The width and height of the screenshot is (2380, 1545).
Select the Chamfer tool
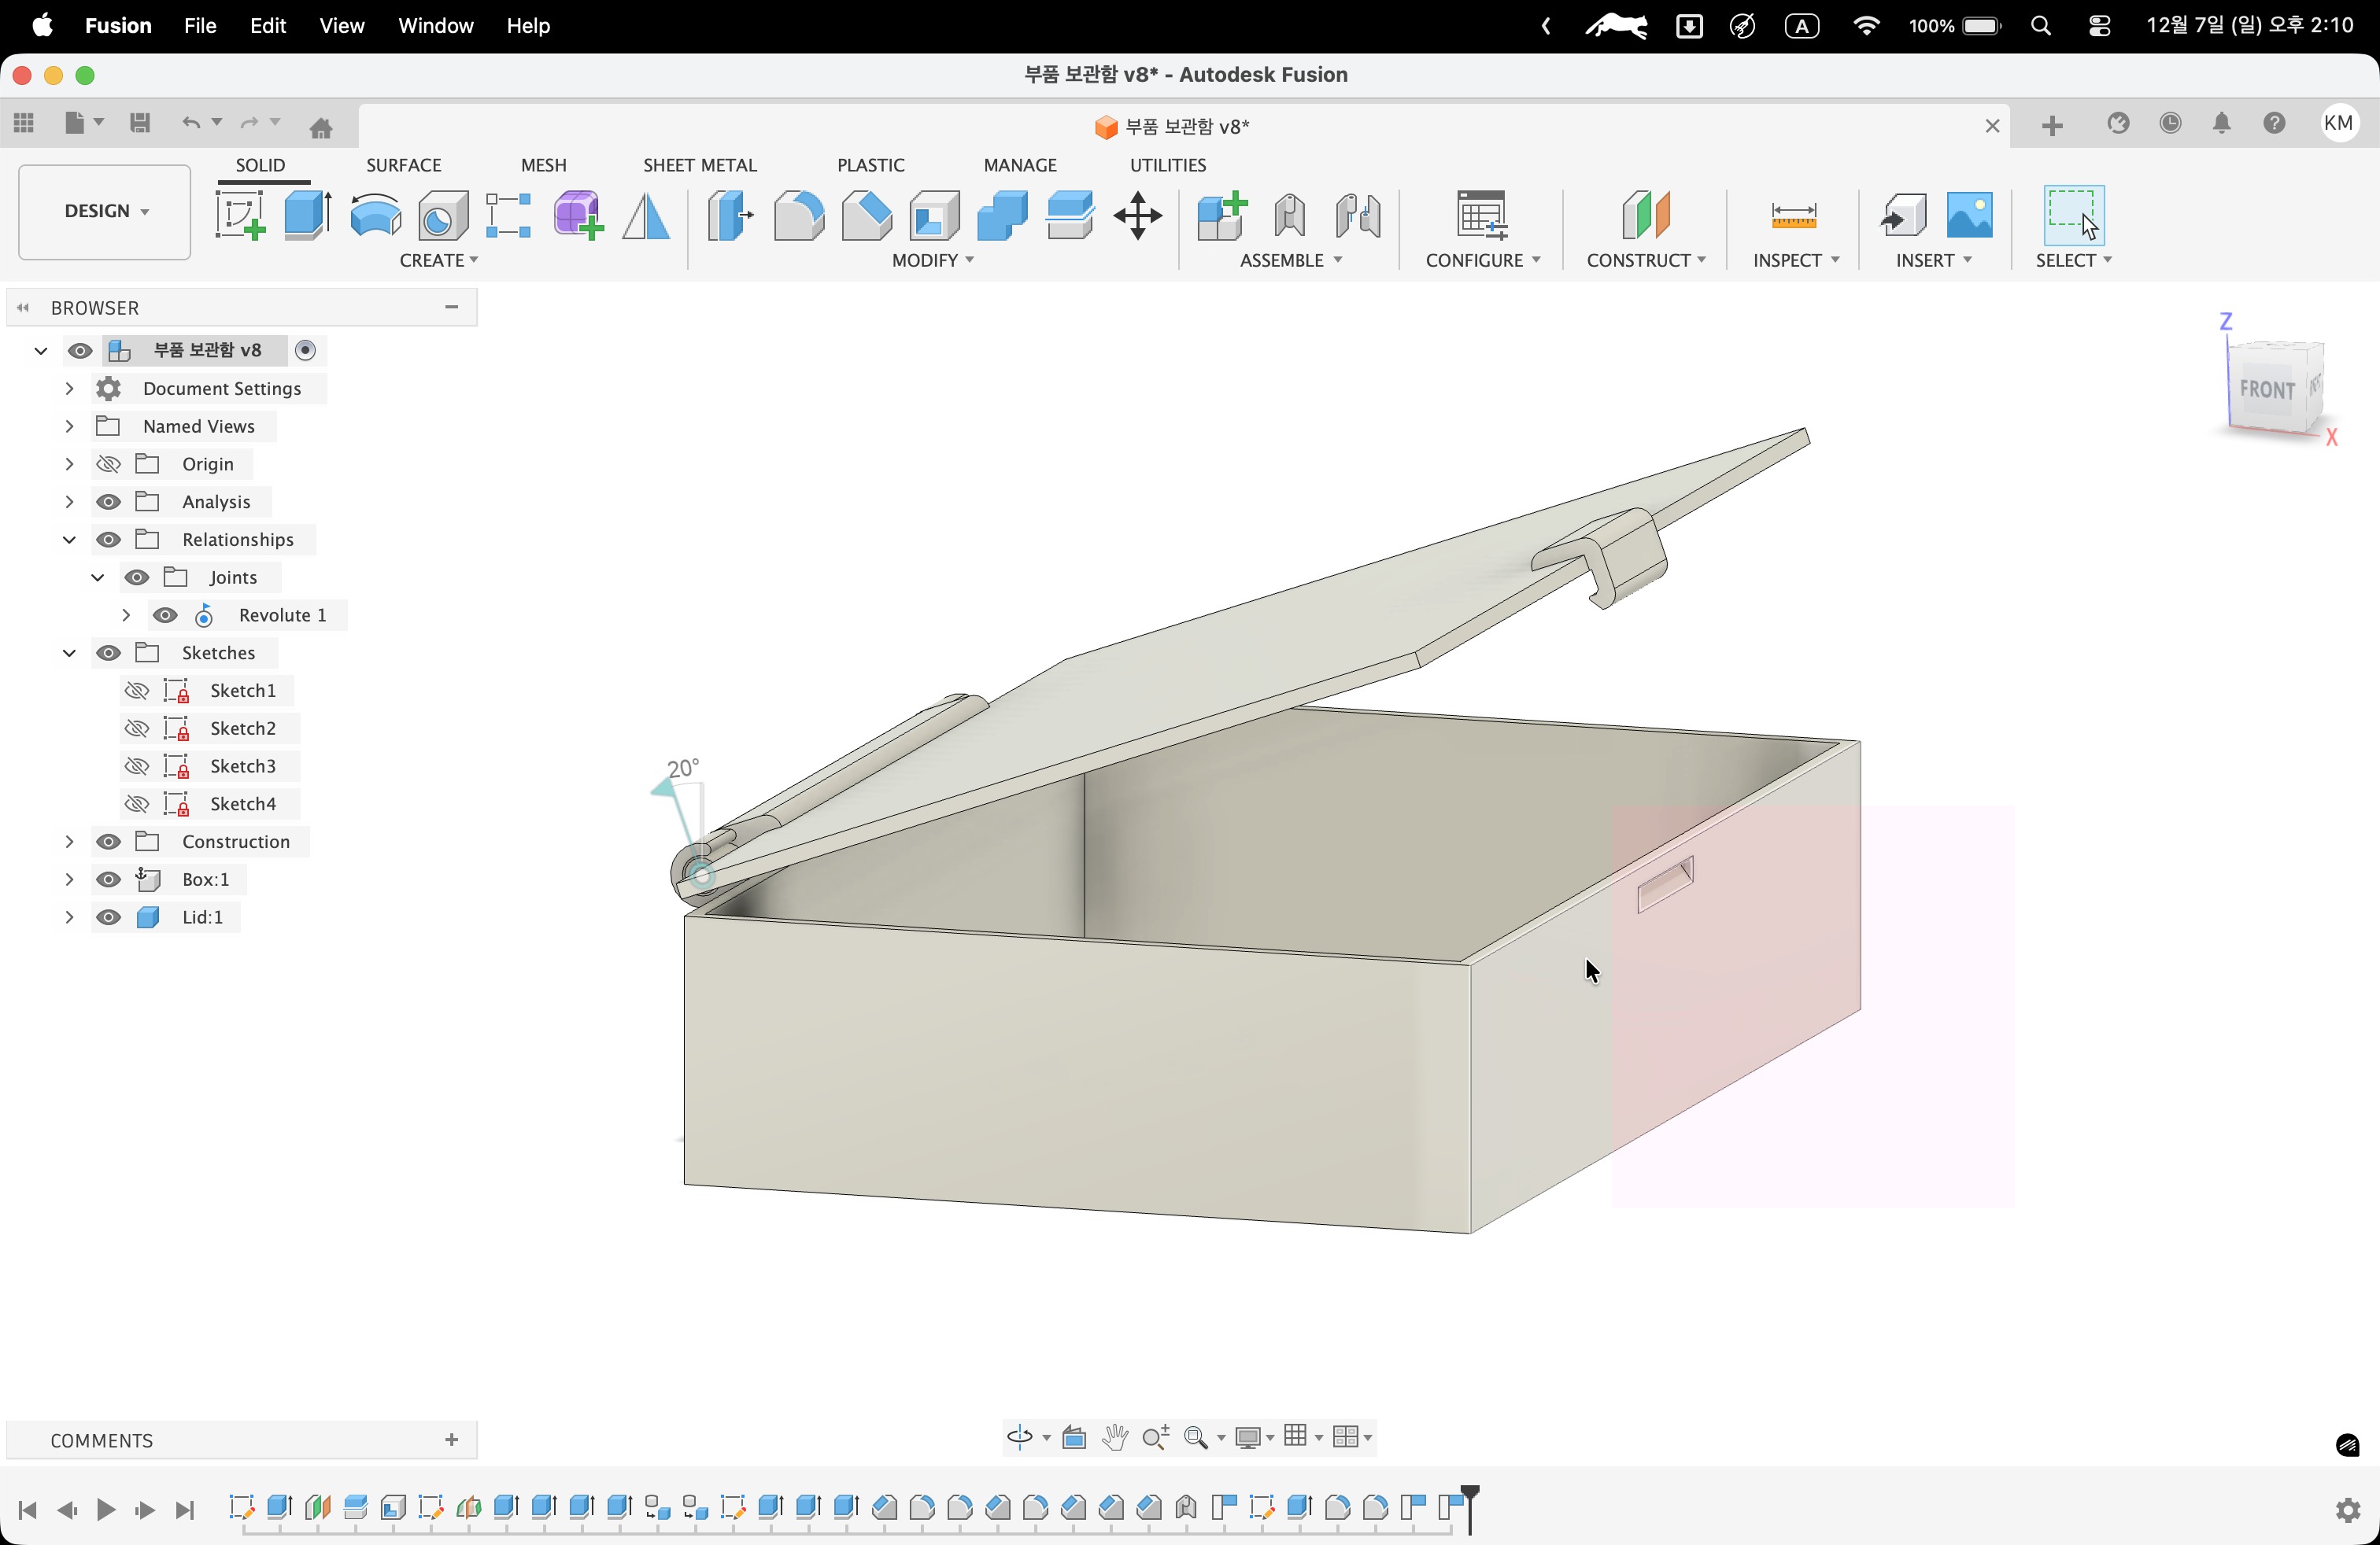pos(866,215)
